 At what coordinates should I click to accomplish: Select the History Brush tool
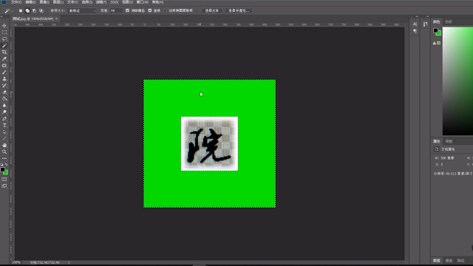click(x=4, y=86)
